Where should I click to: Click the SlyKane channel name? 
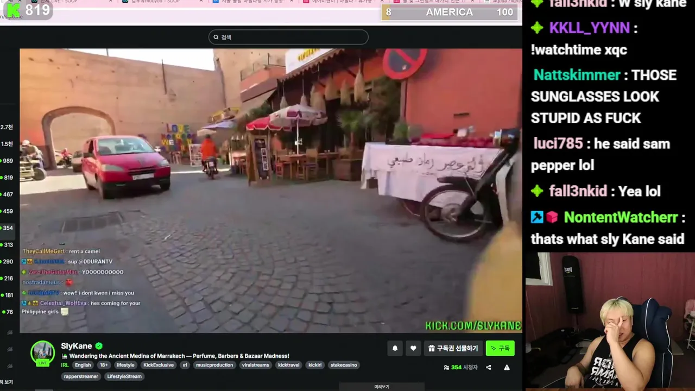pyautogui.click(x=77, y=346)
